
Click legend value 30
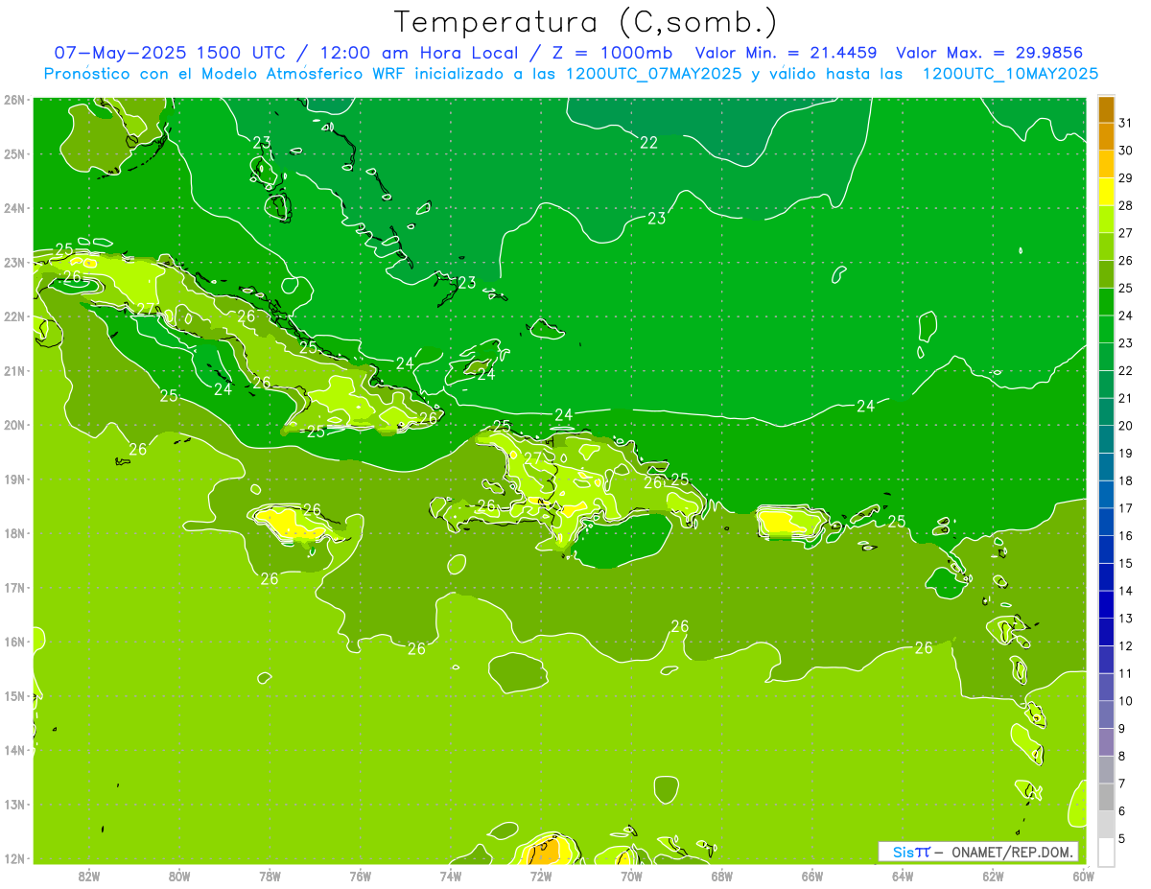(x=1125, y=151)
